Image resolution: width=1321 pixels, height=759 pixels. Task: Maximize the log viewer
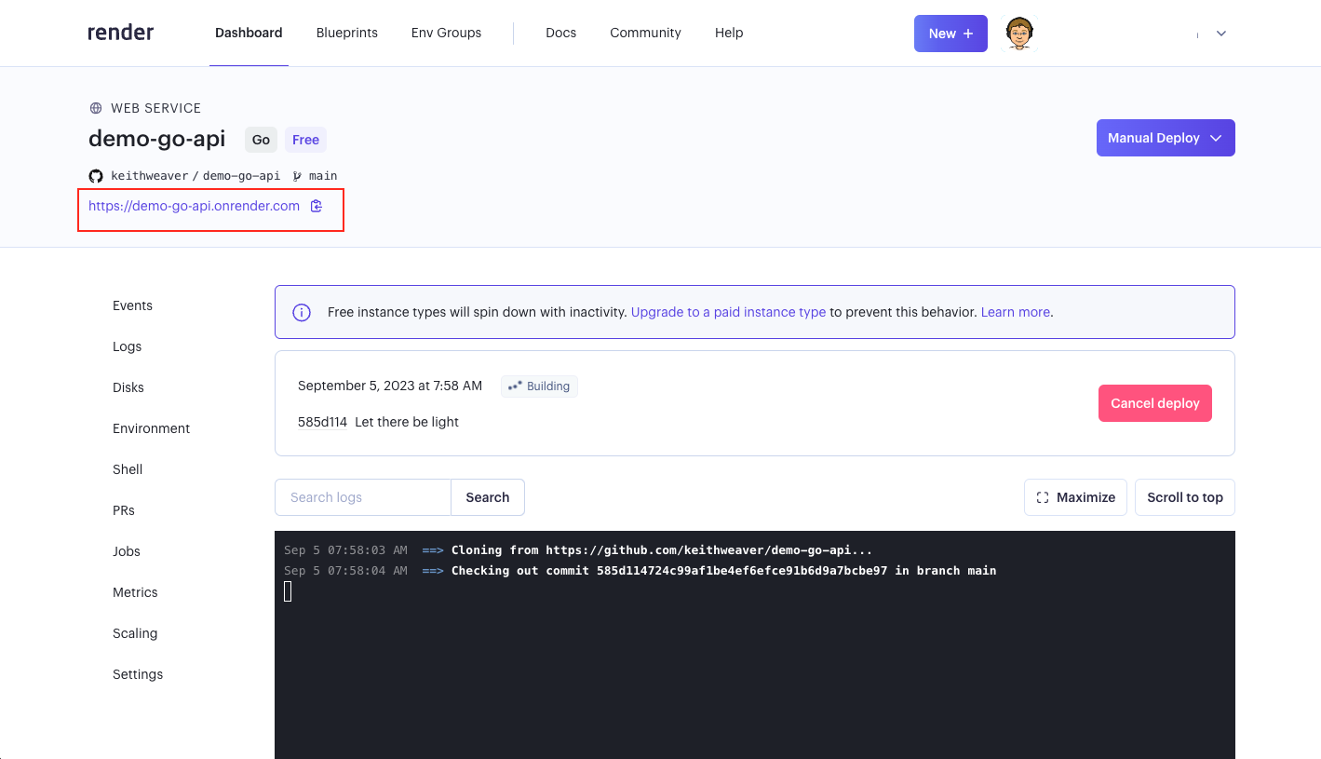click(x=1075, y=497)
